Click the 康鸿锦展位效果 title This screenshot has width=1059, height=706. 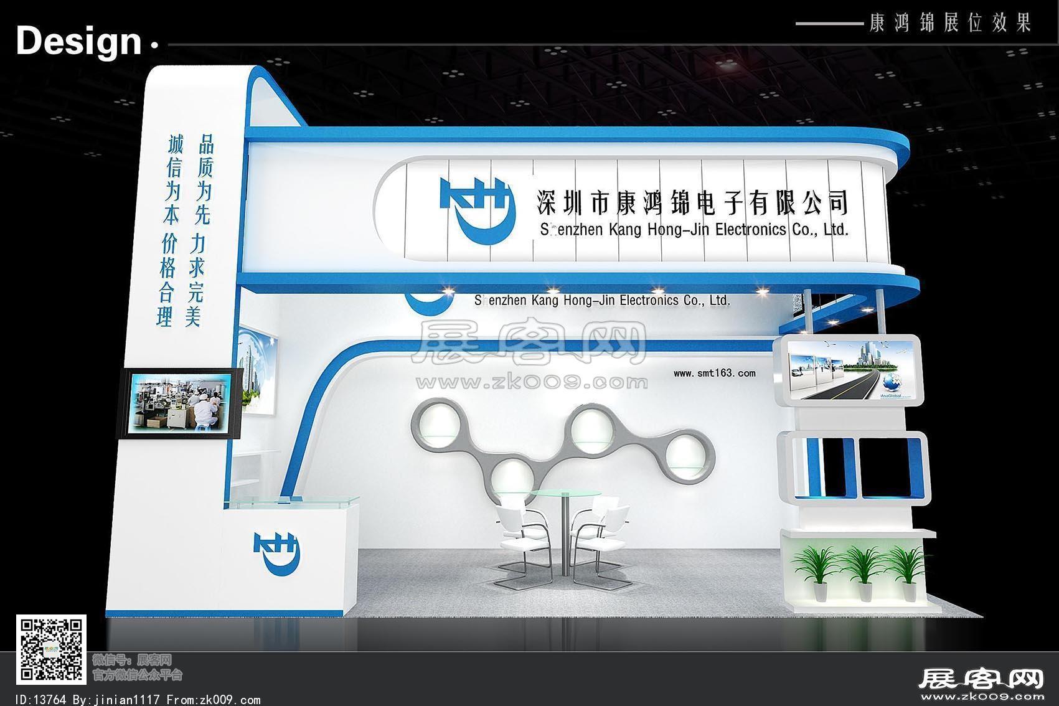point(949,24)
